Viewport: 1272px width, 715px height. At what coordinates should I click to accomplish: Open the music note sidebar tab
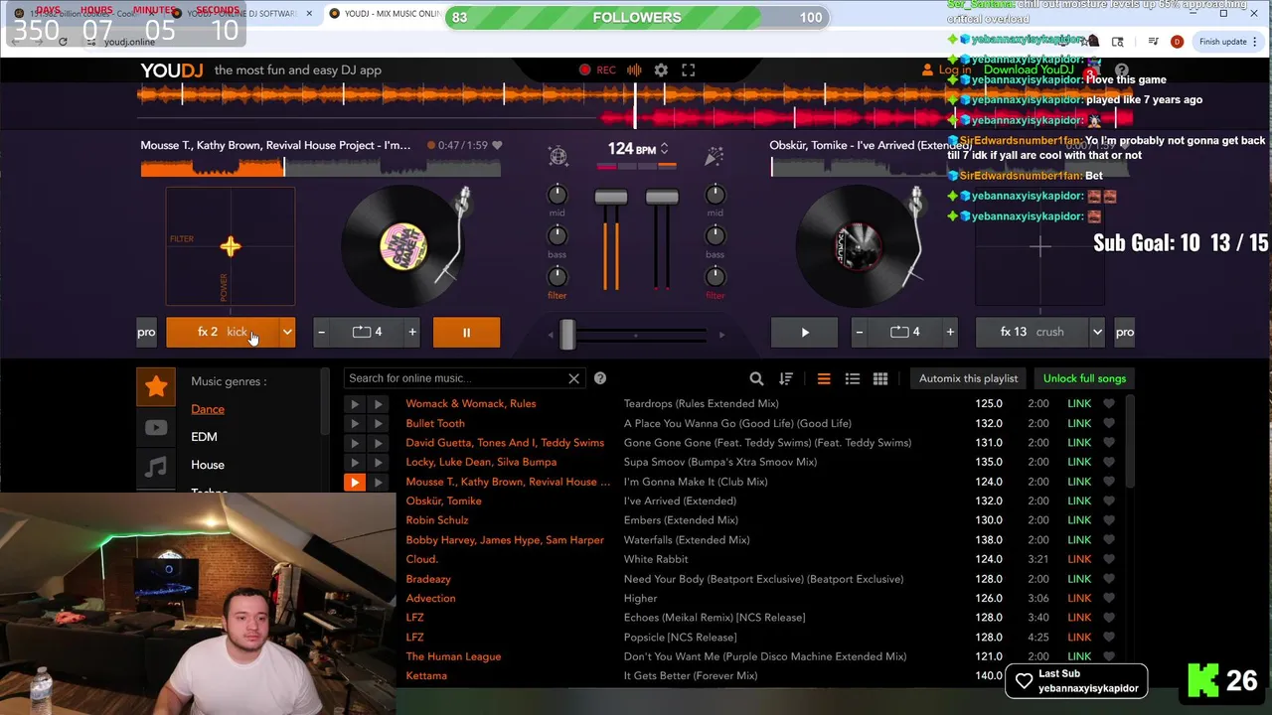pyautogui.click(x=156, y=467)
